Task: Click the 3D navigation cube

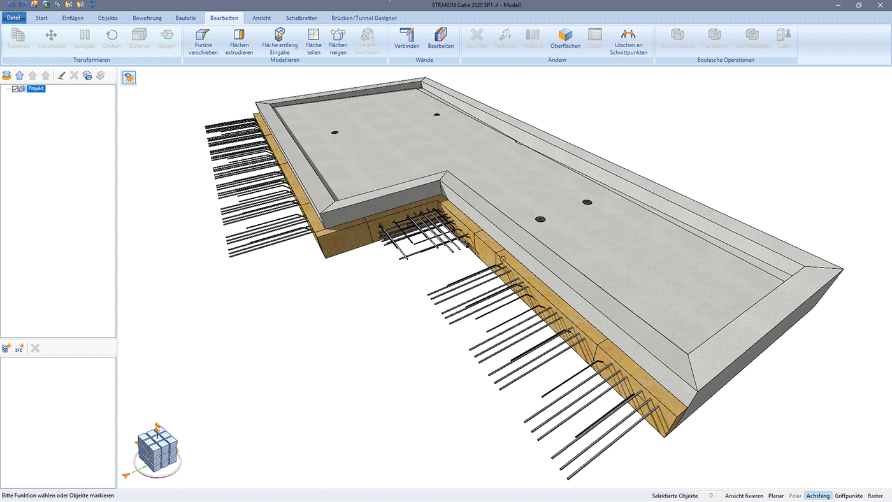Action: (156, 449)
